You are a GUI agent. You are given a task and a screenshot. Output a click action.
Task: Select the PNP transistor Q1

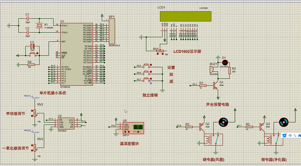pos(217,85)
